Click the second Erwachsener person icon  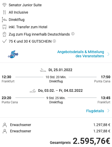coord(5,131)
